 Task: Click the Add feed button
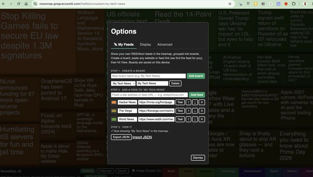pyautogui.click(x=197, y=95)
